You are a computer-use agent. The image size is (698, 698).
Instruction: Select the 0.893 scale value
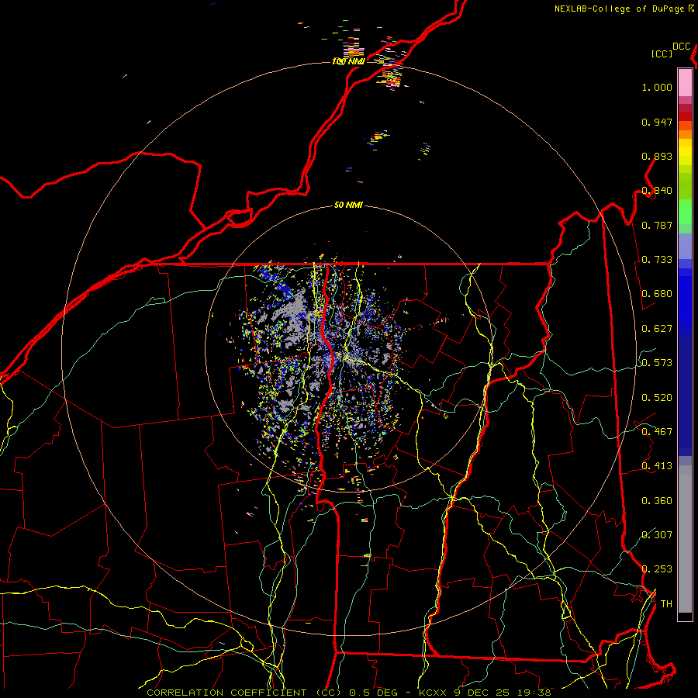coord(657,156)
